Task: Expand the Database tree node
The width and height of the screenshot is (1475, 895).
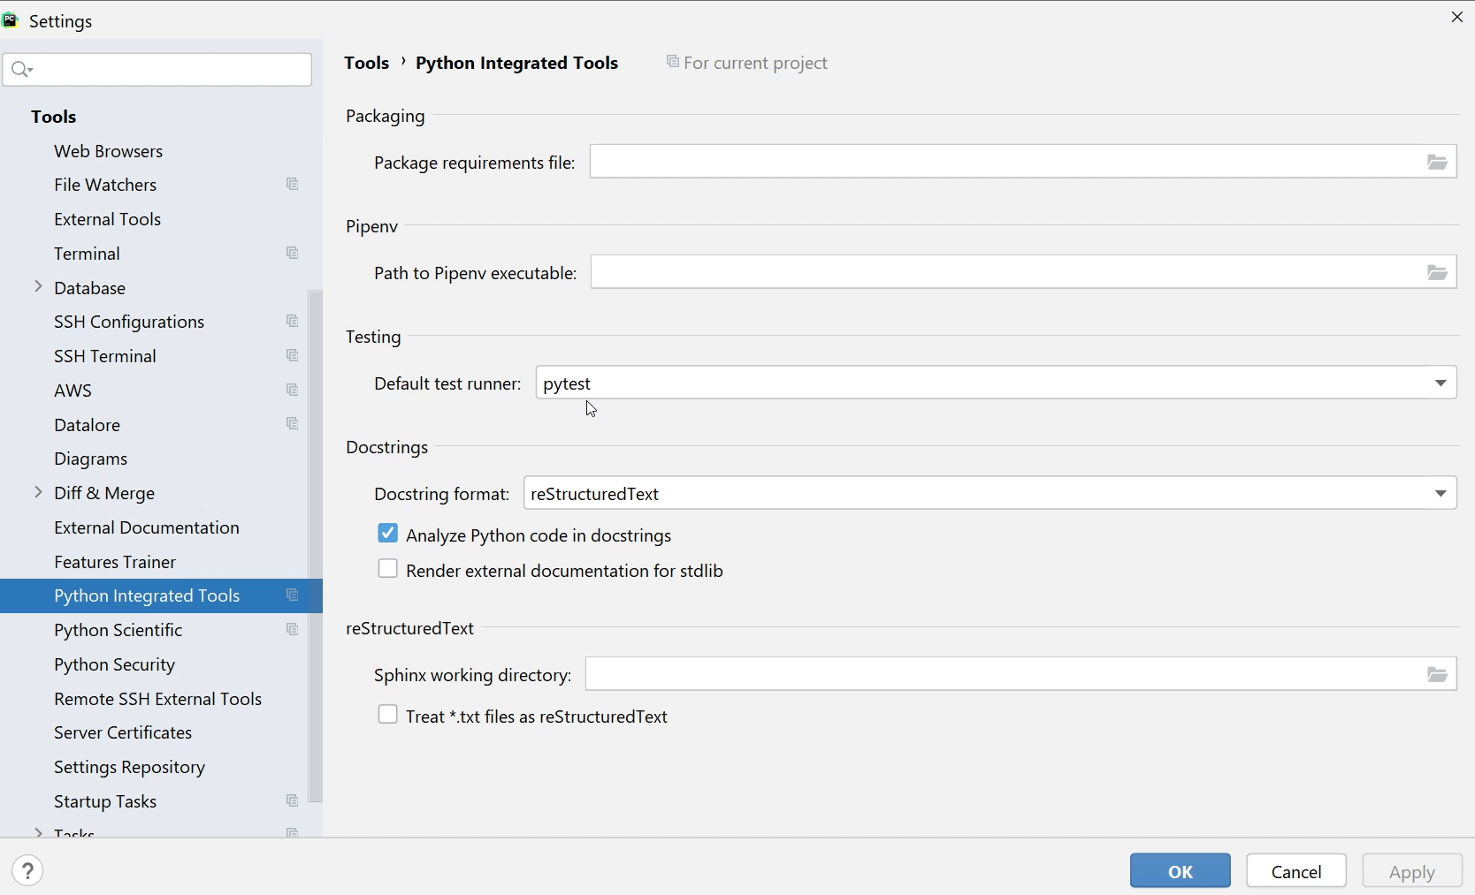Action: pos(38,287)
